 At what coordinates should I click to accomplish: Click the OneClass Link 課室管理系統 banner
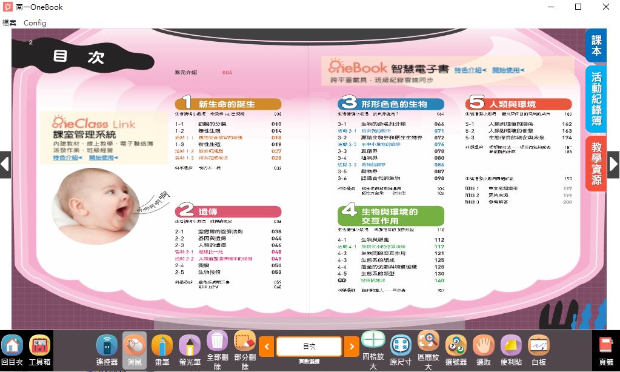click(x=104, y=138)
